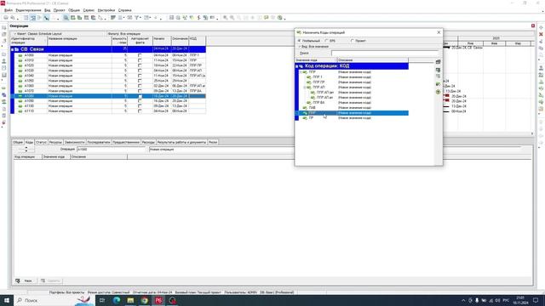Open Microsoft Edge from the taskbar
The height and width of the screenshot is (306, 545).
click(x=117, y=300)
